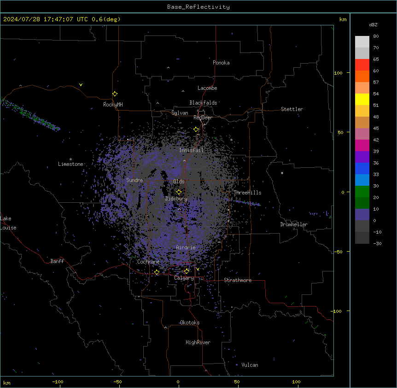Click the RockyMH label
This screenshot has height=388, width=397.
pyautogui.click(x=113, y=105)
